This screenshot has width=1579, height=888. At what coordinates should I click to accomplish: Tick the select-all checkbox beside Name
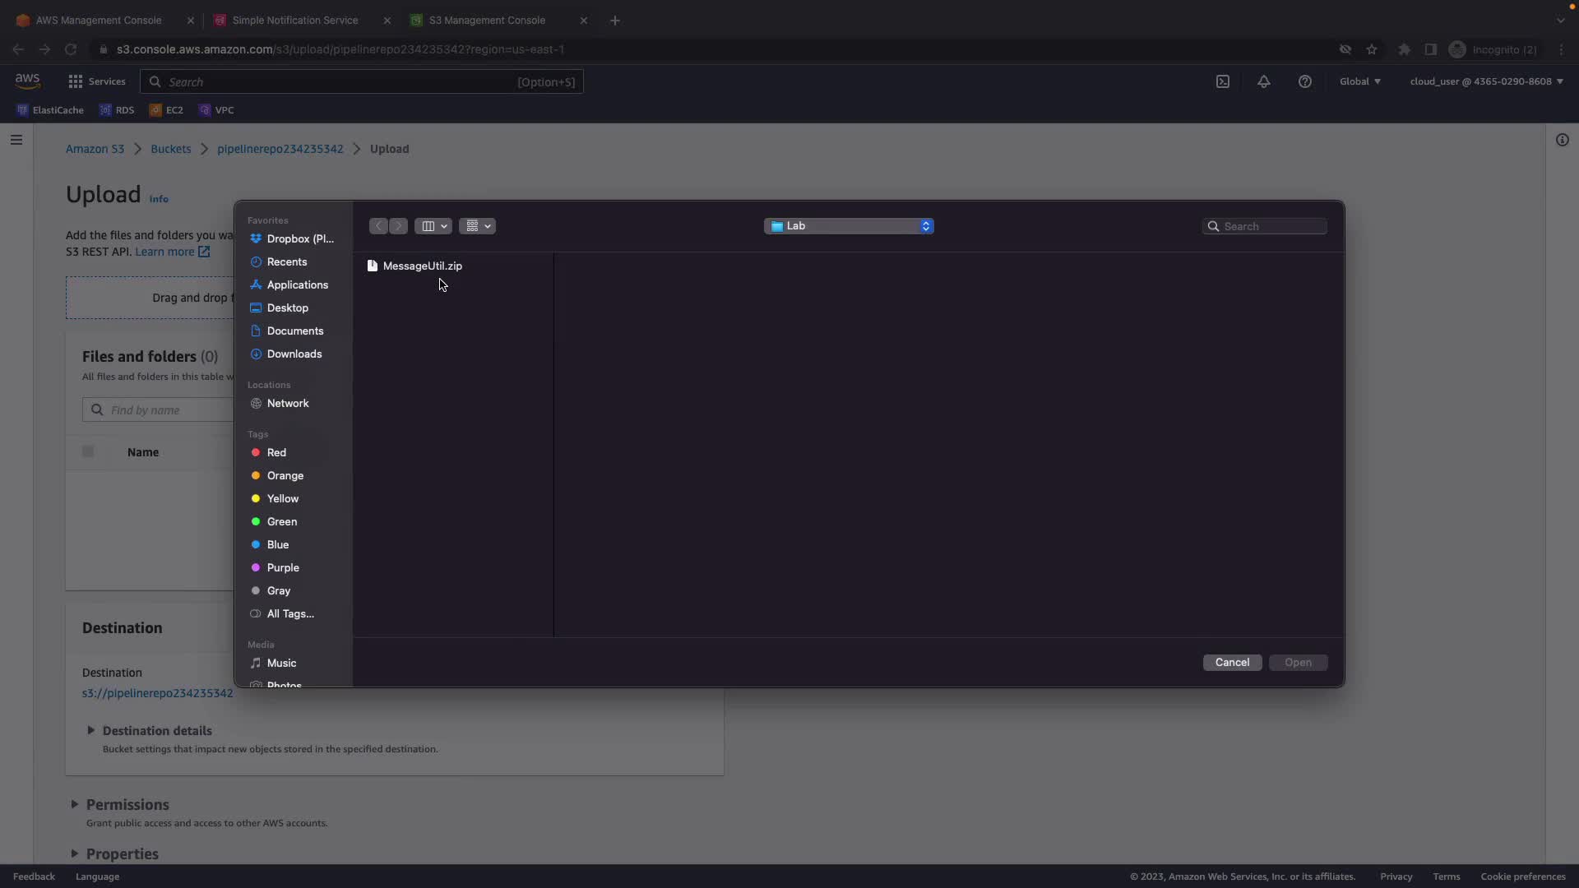point(88,451)
